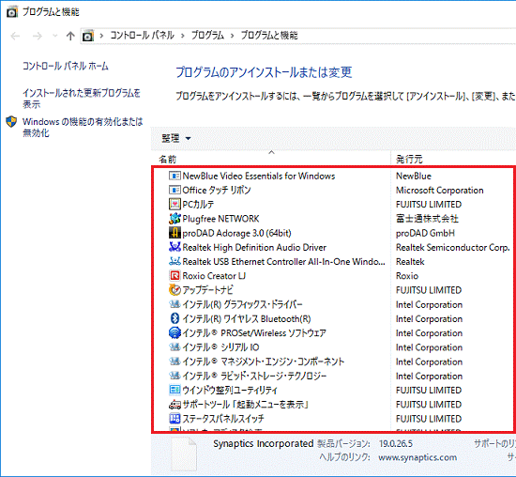Select proDAD Adorage 3.0 (64bit) entry
Image resolution: width=516 pixels, height=477 pixels.
pyautogui.click(x=236, y=233)
